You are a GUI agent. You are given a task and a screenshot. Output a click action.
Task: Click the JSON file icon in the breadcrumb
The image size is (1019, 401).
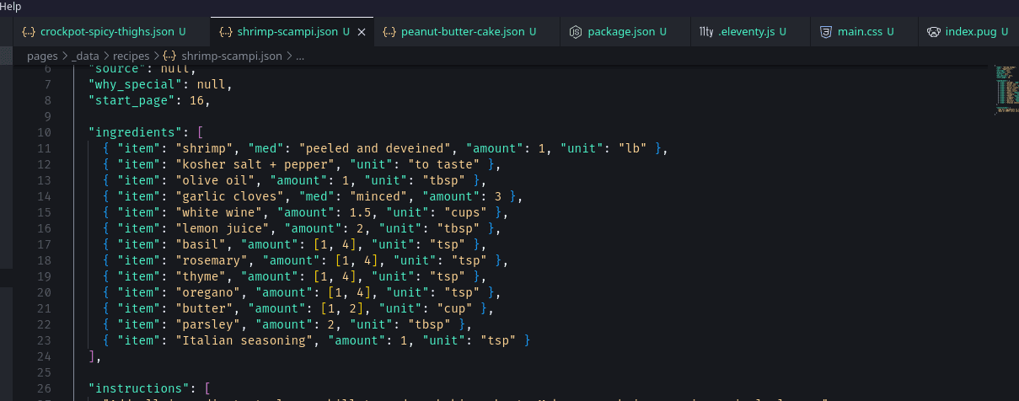(169, 56)
